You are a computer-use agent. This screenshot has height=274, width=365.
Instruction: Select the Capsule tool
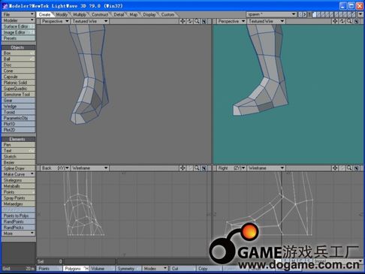click(x=18, y=77)
